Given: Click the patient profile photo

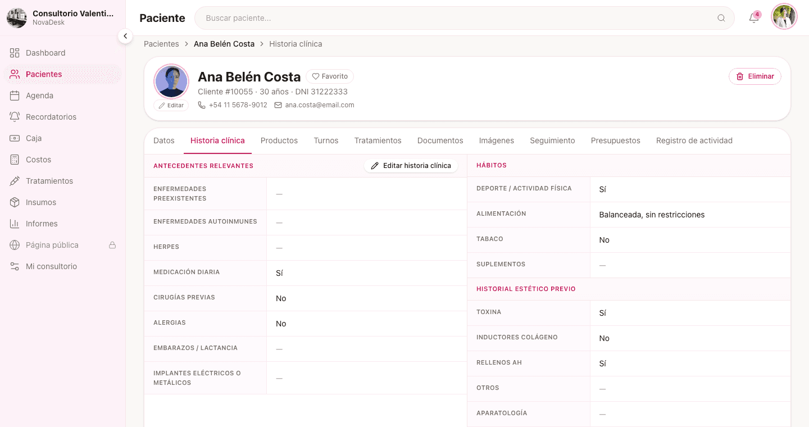Looking at the screenshot, I should click(x=171, y=81).
